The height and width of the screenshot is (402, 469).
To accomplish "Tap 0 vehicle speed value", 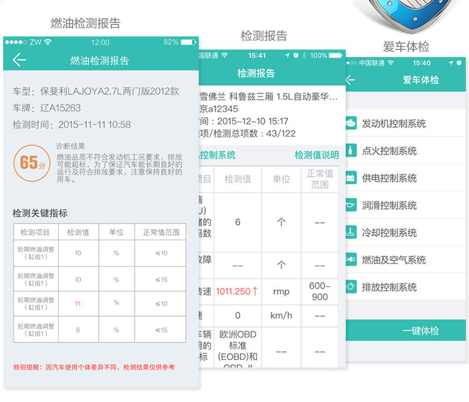I will click(238, 316).
